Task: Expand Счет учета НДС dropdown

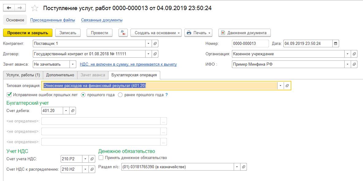Action: (85, 159)
